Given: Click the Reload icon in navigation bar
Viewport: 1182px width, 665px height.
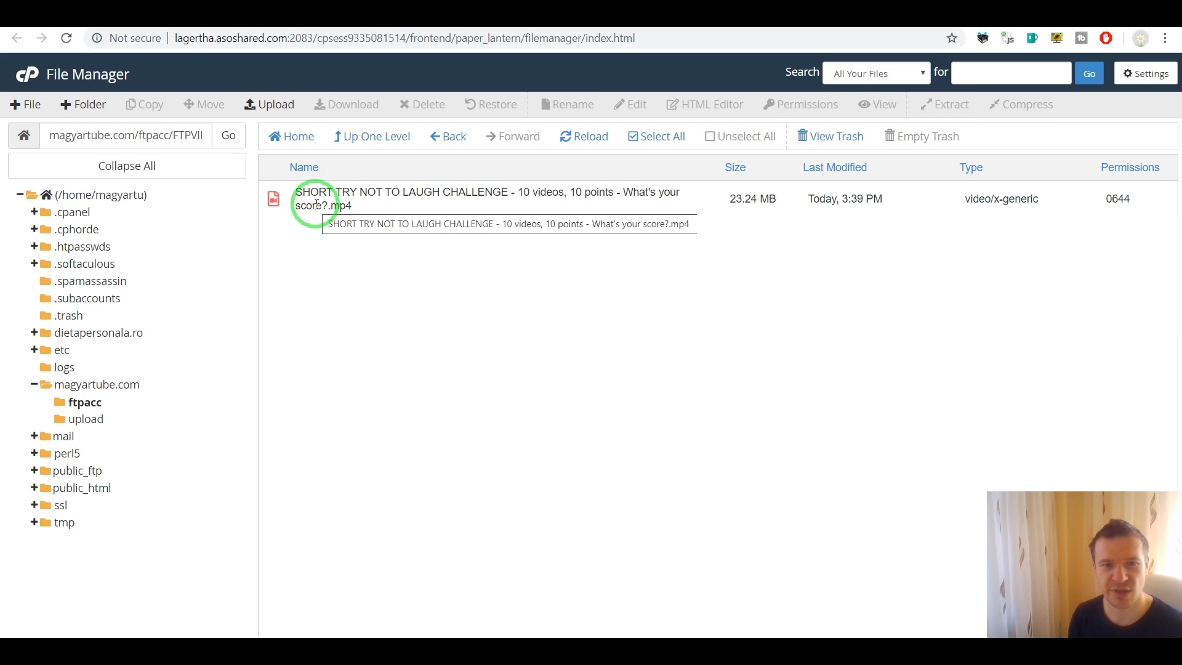Looking at the screenshot, I should pyautogui.click(x=565, y=137).
